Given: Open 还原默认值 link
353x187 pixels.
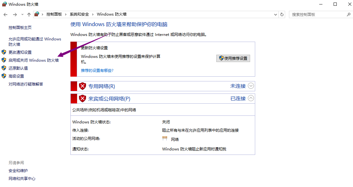Looking at the screenshot, I should point(18,68).
